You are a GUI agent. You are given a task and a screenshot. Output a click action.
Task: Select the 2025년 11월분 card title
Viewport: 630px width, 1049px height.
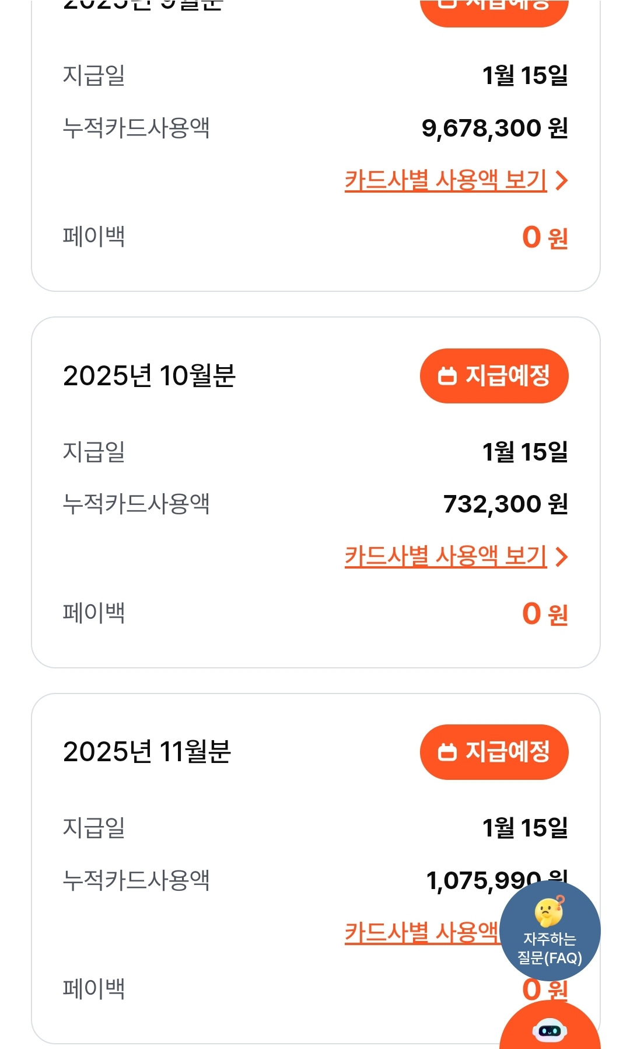click(x=147, y=752)
